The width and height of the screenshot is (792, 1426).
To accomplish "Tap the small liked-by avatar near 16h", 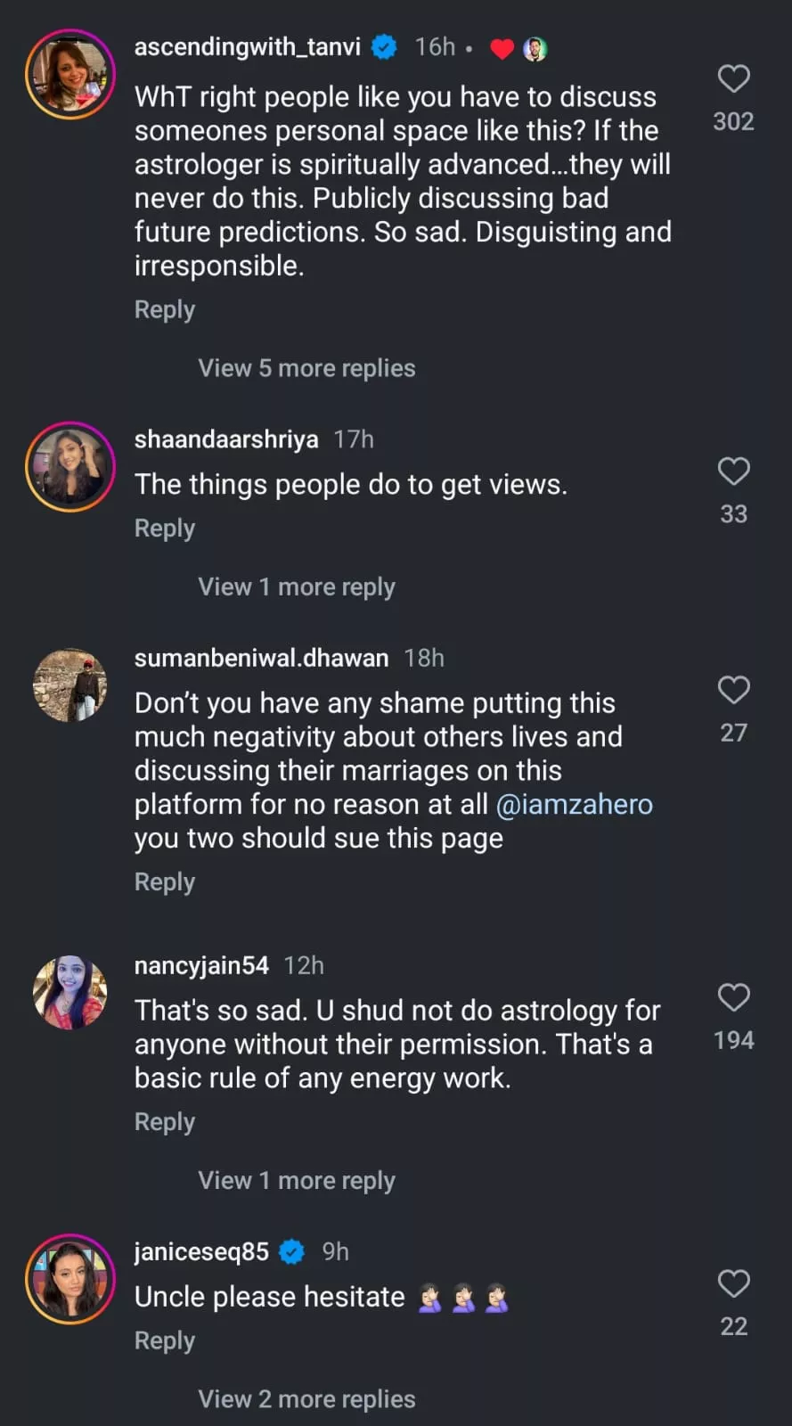I will tap(535, 49).
